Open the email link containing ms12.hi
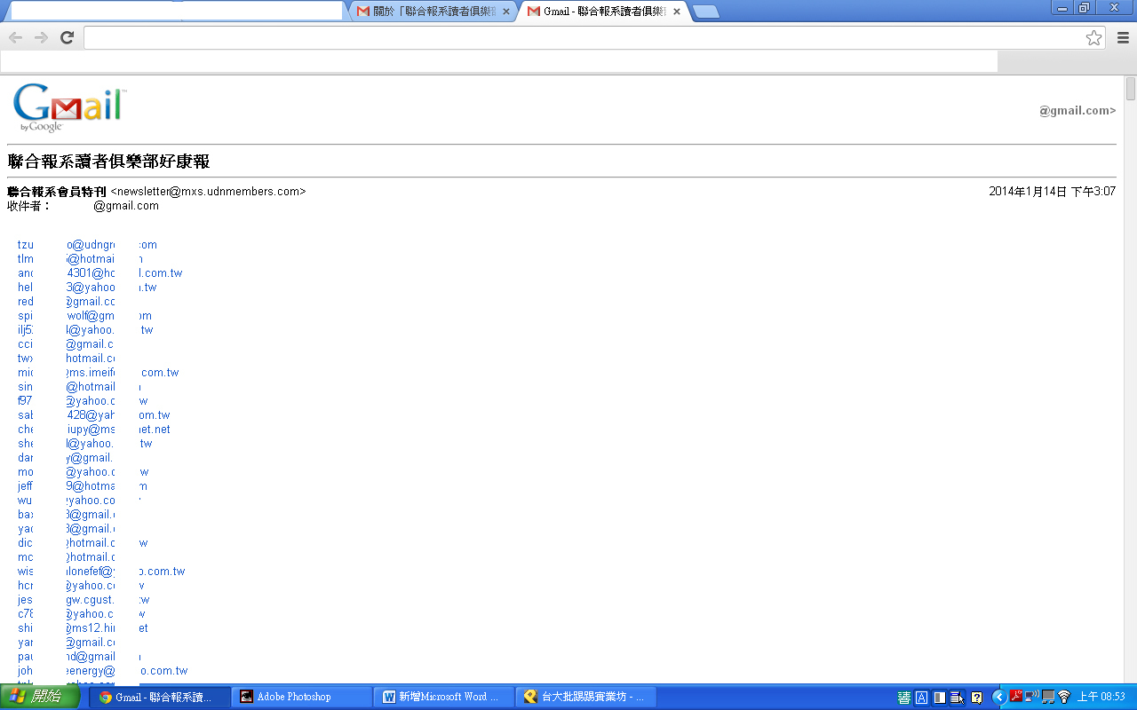 83,628
